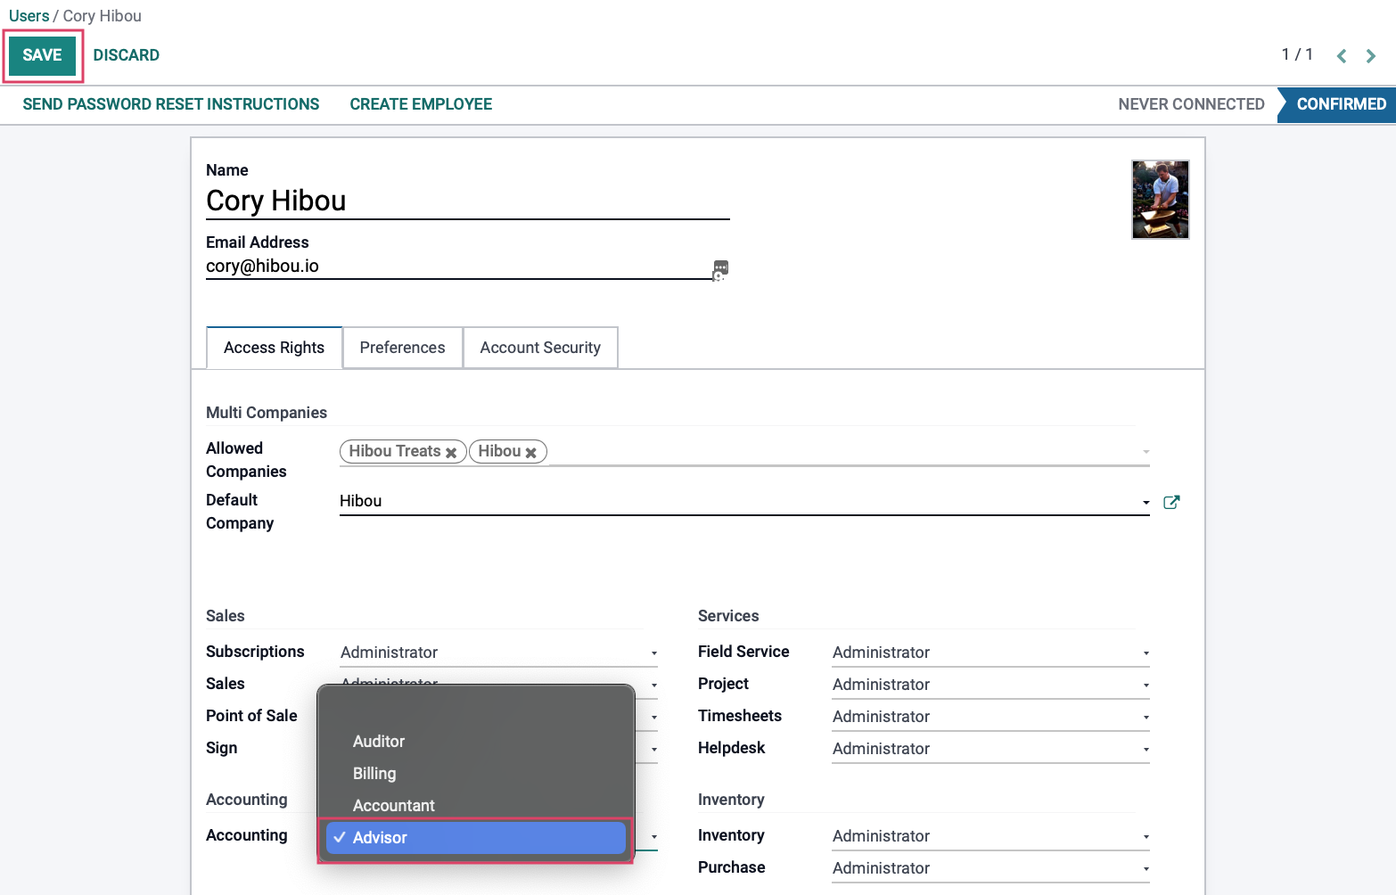Click Cory Hibou's profile photo
Image resolution: width=1396 pixels, height=895 pixels.
point(1160,200)
